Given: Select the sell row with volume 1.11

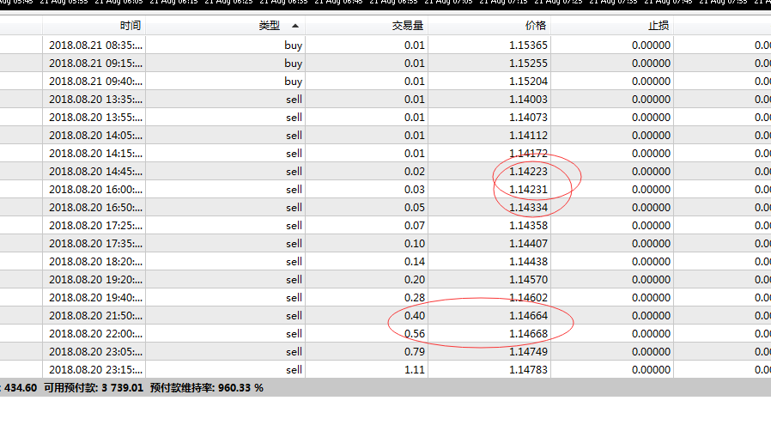Looking at the screenshot, I should tap(385, 370).
